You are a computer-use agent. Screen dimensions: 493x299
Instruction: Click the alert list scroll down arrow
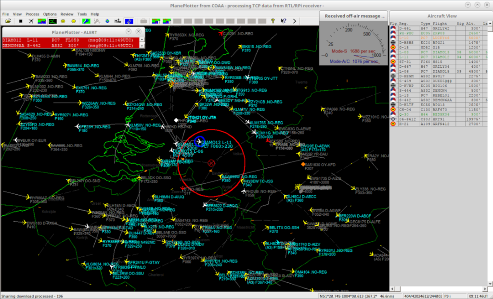pos(143,46)
